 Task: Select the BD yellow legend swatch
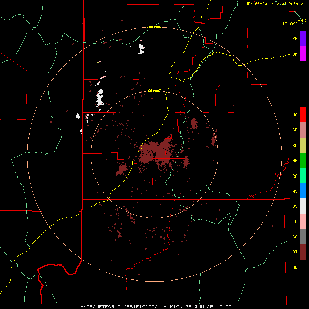pos(303,146)
